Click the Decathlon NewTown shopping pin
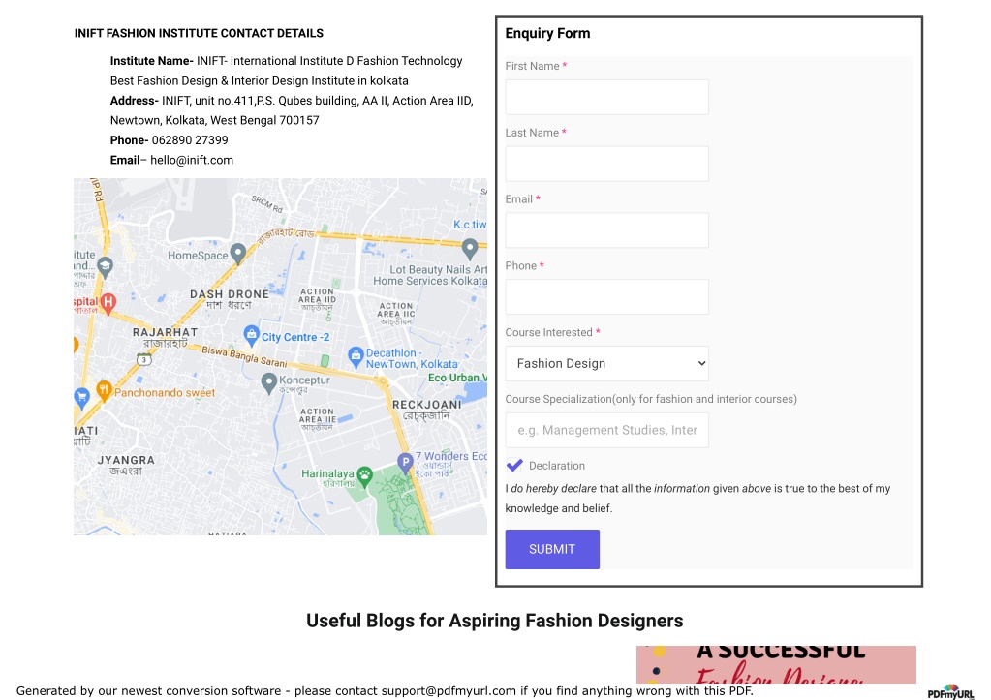This screenshot has height=700, width=991. 356,355
